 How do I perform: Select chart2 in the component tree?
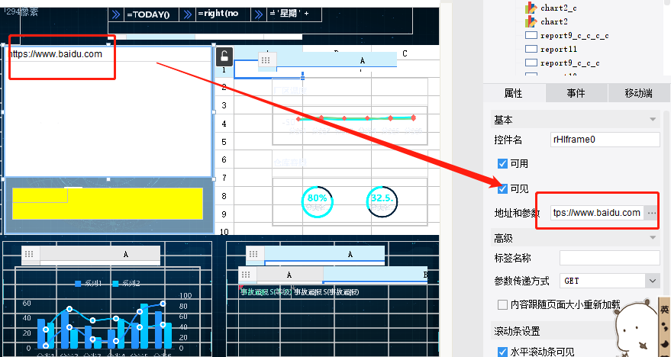[553, 21]
